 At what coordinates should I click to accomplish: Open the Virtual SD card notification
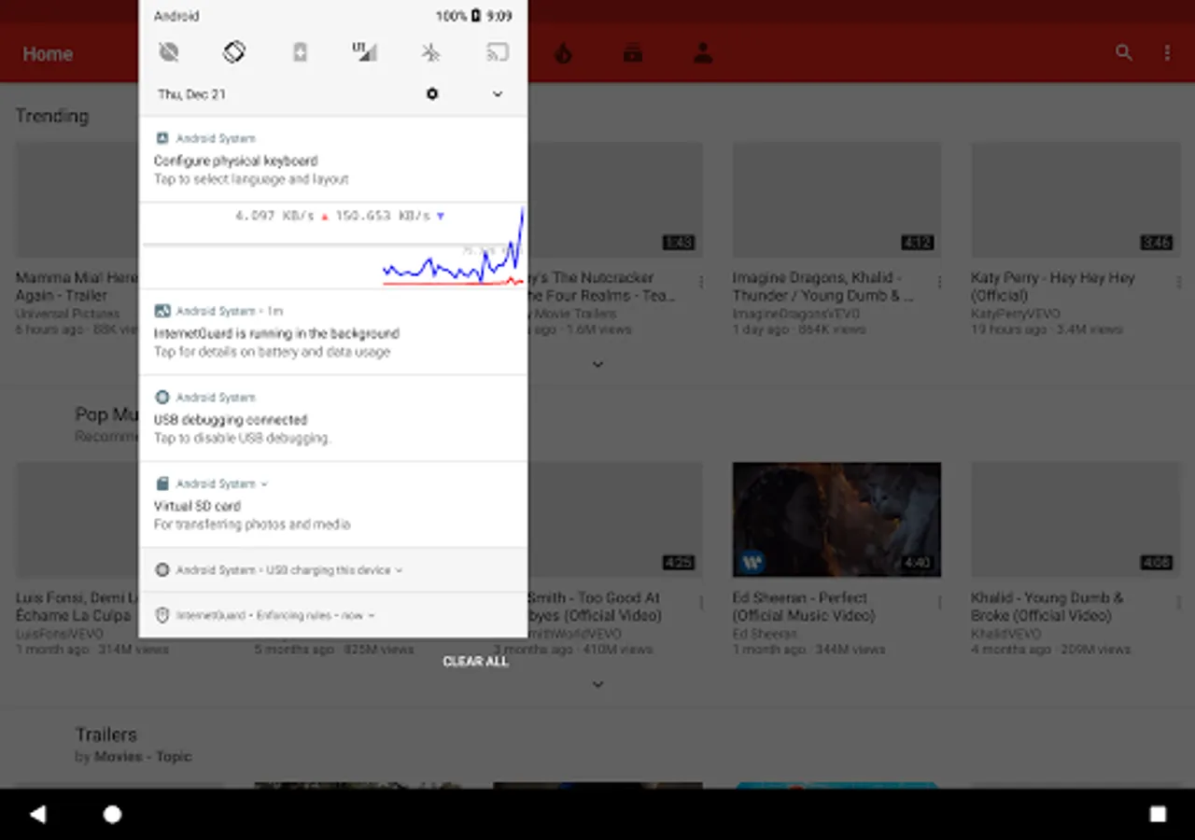[x=333, y=505]
